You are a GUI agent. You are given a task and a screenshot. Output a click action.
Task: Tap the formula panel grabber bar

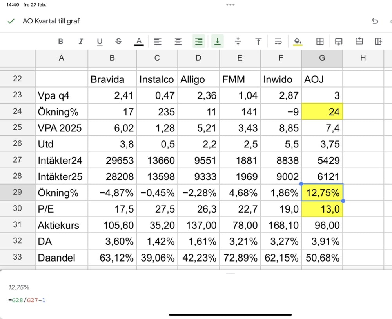(230, 274)
